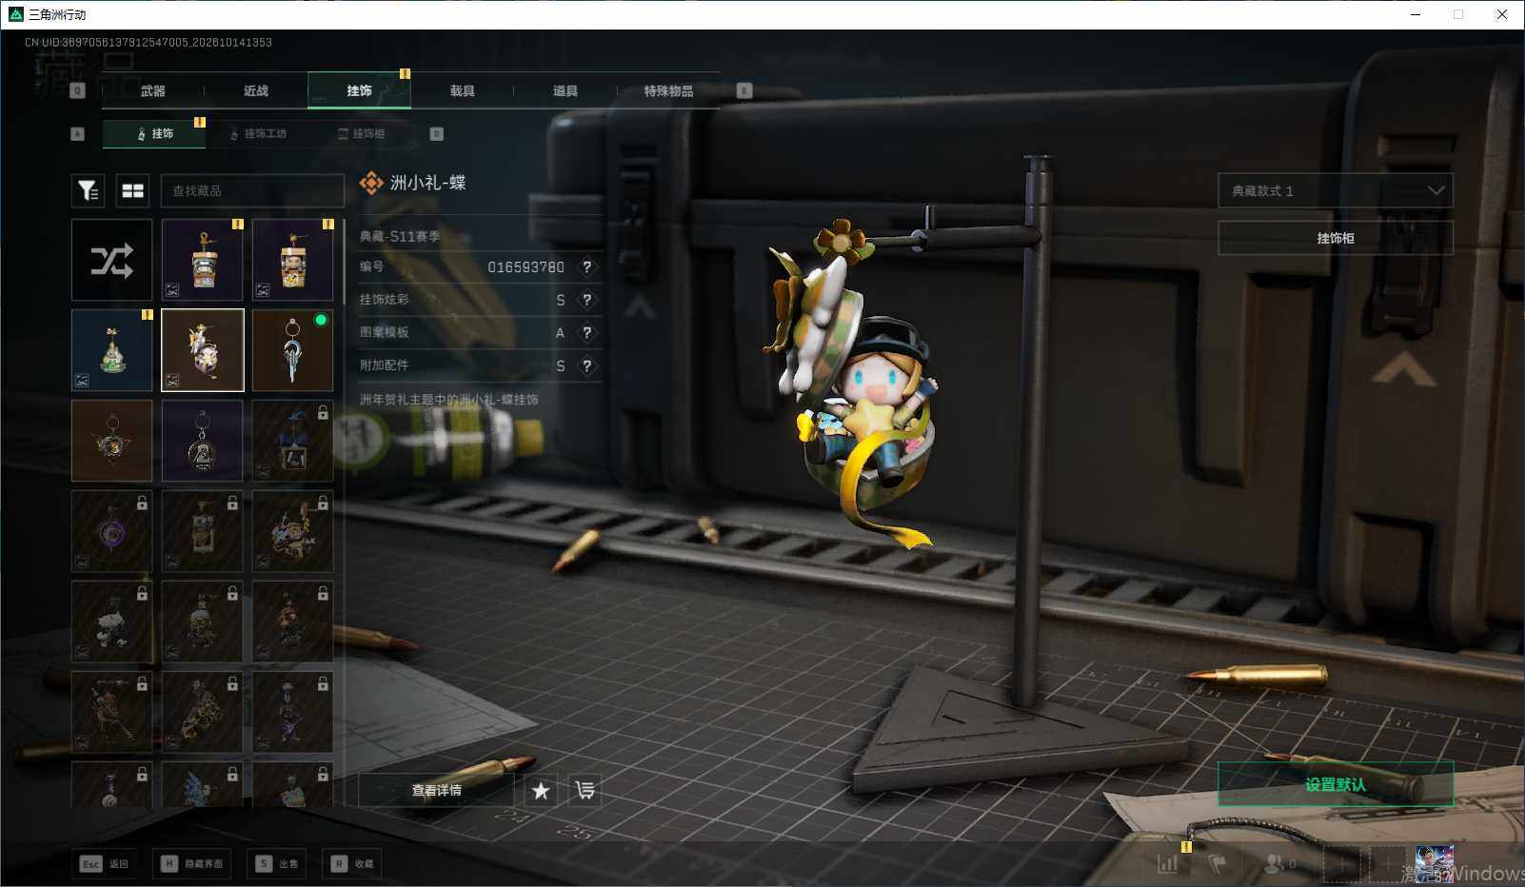Click the 挂饰柜 button under style dropdown

[x=1335, y=238]
